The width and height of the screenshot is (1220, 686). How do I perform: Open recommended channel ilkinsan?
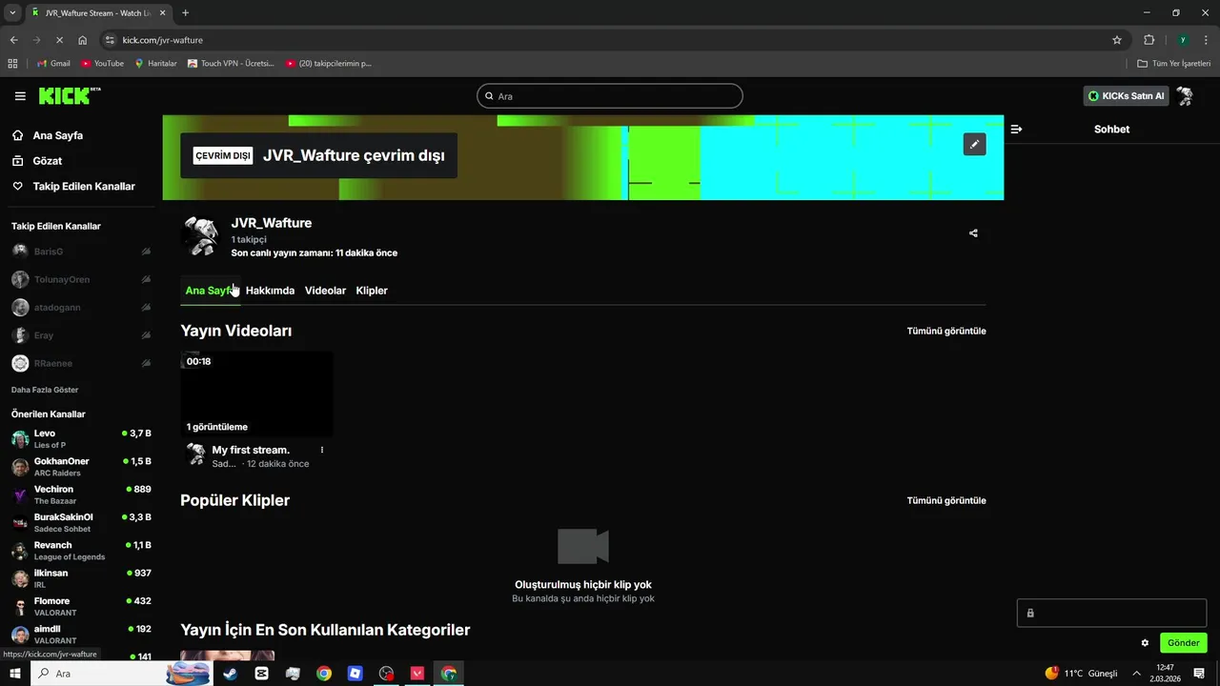coord(81,578)
